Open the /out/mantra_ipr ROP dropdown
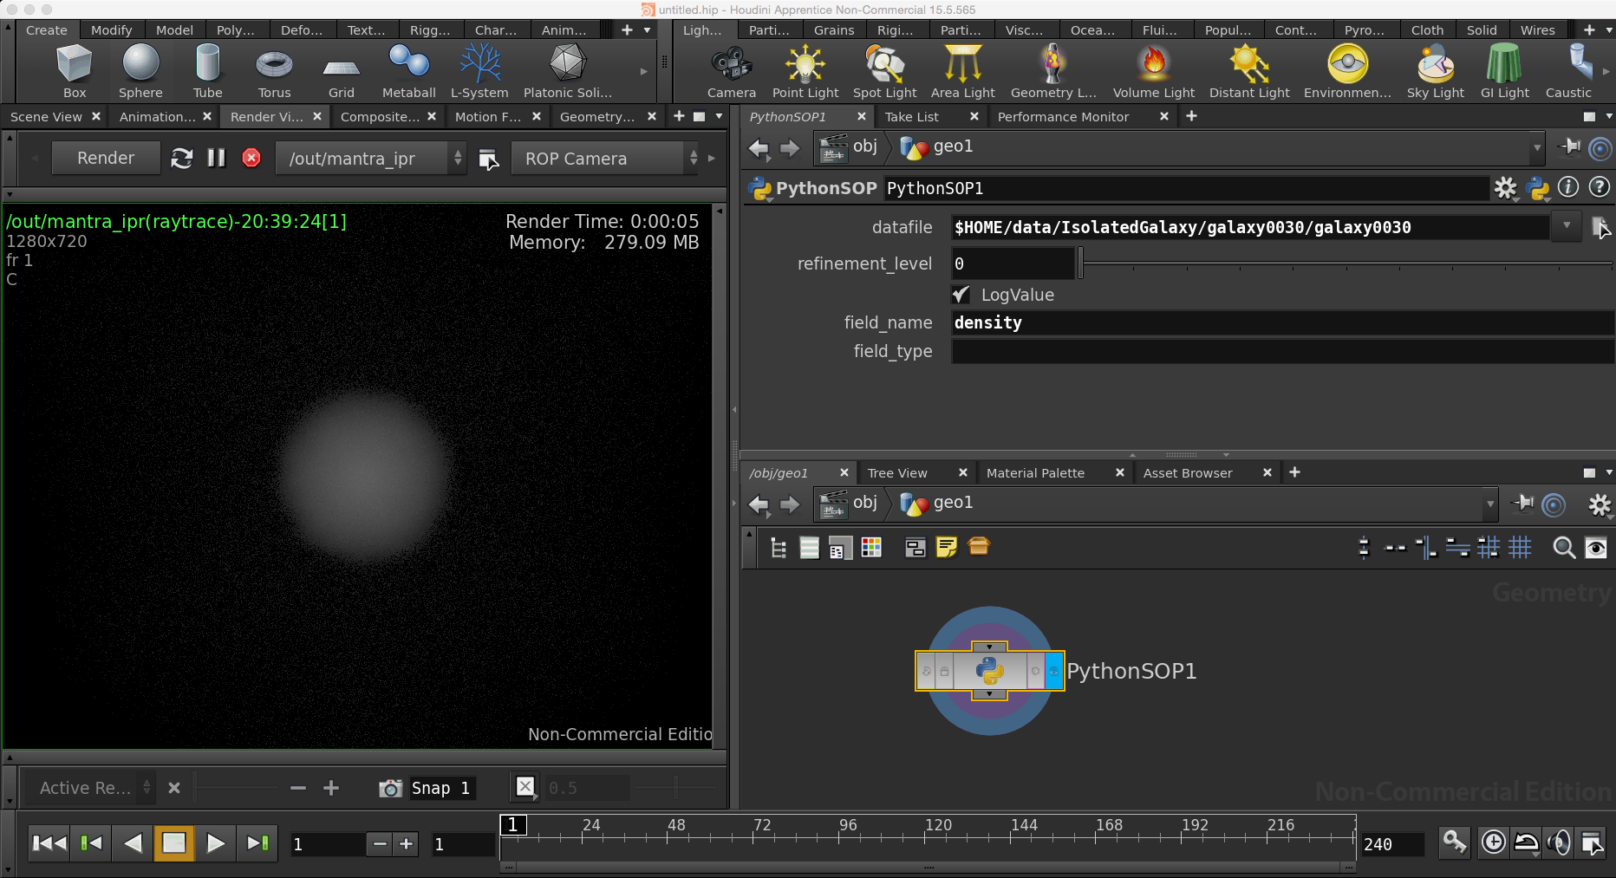The width and height of the screenshot is (1616, 878). 458,158
